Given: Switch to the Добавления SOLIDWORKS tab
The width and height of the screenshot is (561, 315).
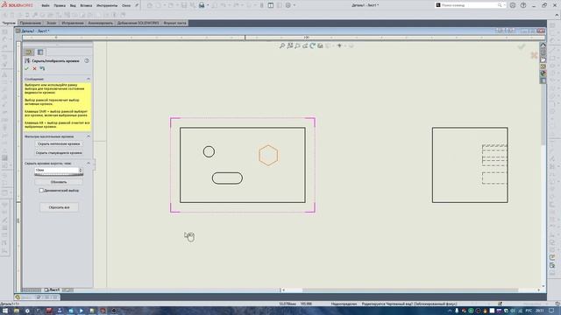Looking at the screenshot, I should coord(138,23).
